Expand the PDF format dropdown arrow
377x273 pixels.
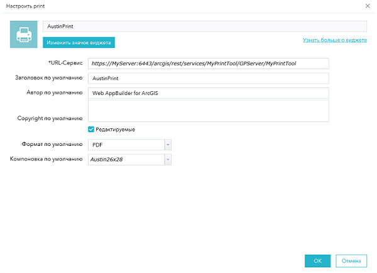pyautogui.click(x=167, y=145)
